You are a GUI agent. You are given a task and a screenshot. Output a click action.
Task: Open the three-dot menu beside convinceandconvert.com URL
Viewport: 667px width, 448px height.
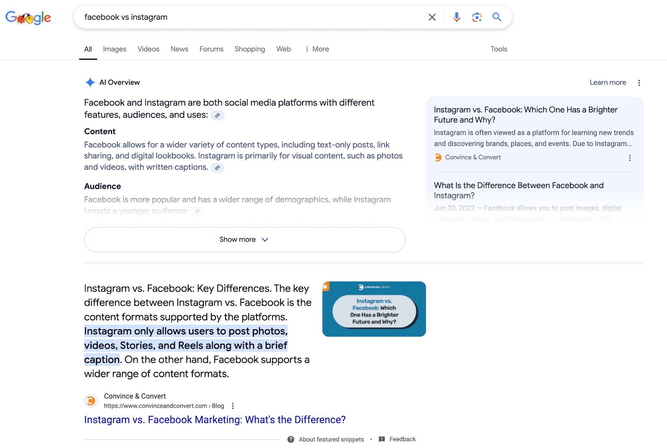point(233,406)
